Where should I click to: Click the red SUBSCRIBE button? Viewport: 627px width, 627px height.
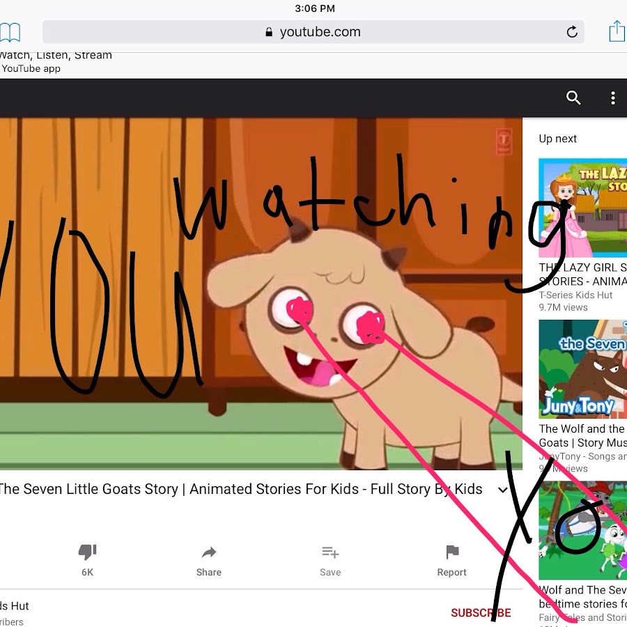coord(481,612)
